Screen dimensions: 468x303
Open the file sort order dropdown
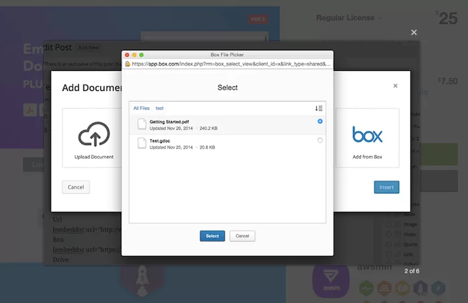319,108
